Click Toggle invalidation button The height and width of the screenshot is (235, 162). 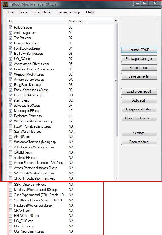tap(139, 109)
